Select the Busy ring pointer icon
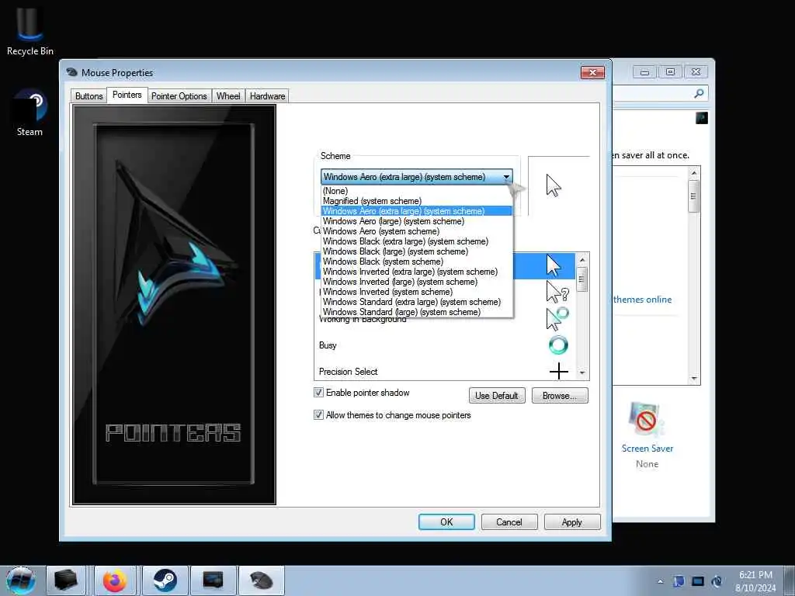Viewport: 795px width, 596px height. tap(558, 345)
